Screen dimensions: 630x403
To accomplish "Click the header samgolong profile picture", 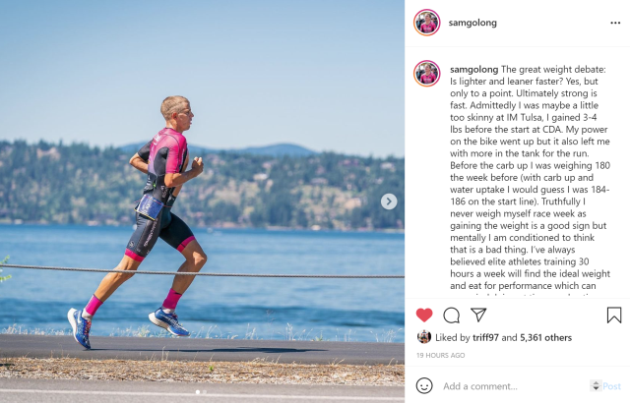I will coord(426,23).
